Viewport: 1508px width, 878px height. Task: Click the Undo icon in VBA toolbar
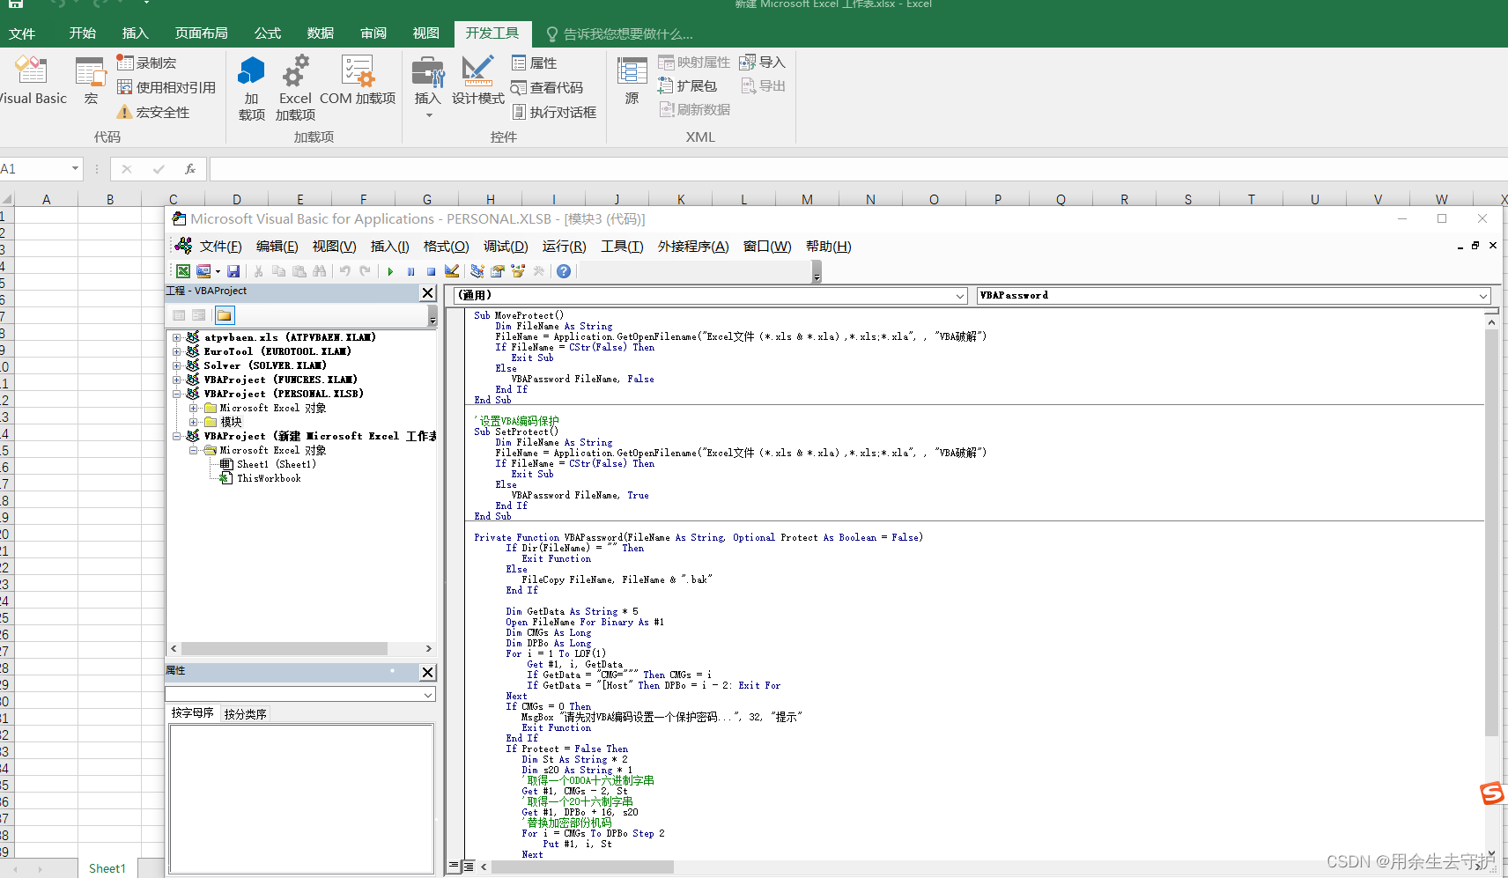(x=345, y=271)
